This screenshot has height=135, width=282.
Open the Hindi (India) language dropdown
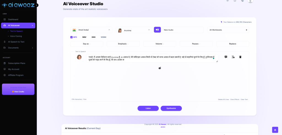point(91,30)
